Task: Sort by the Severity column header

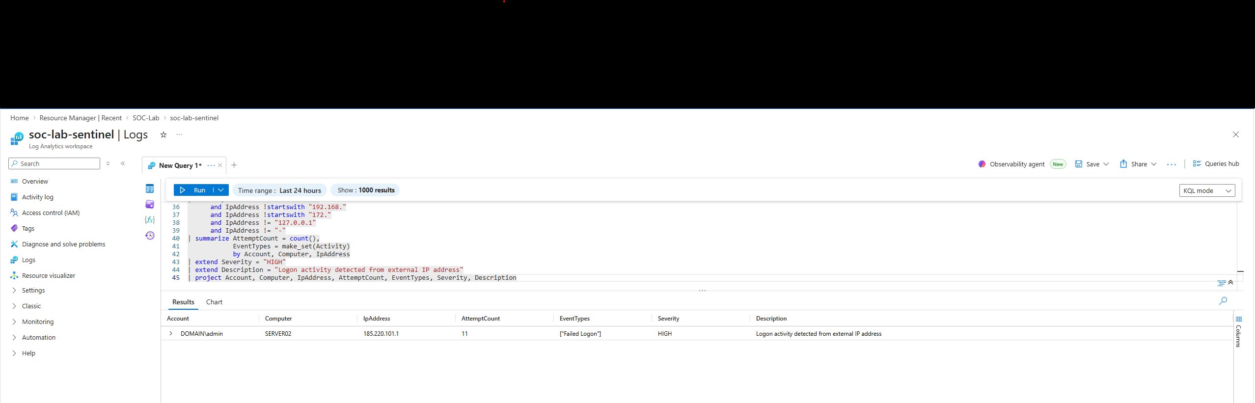Action: click(669, 319)
